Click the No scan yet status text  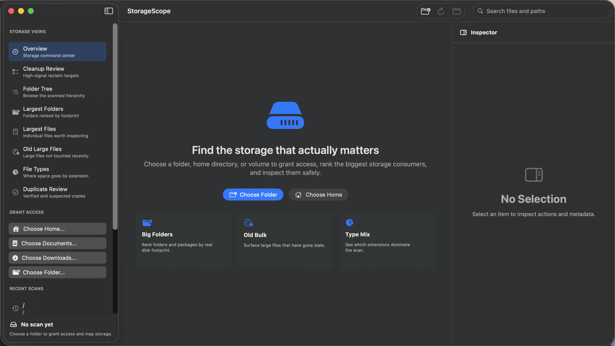tap(37, 324)
